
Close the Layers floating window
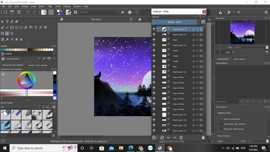pos(204,12)
